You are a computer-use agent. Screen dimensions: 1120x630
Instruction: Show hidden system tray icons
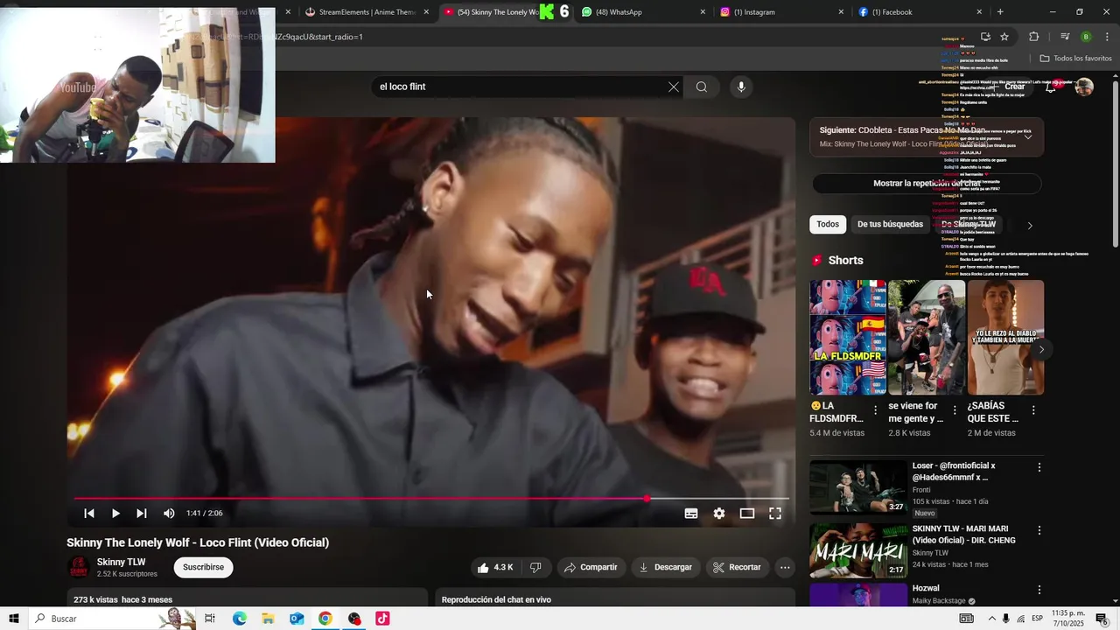point(992,619)
